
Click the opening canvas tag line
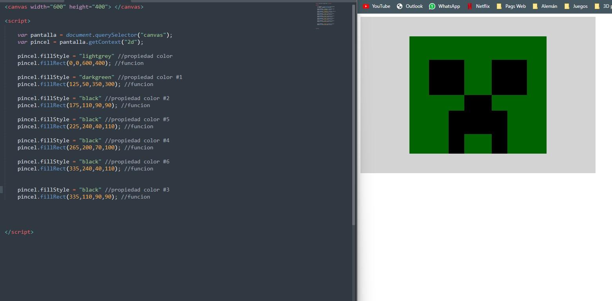click(x=74, y=7)
